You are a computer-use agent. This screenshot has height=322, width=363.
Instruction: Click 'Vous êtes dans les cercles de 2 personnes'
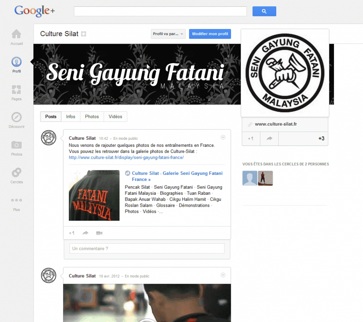tap(286, 164)
